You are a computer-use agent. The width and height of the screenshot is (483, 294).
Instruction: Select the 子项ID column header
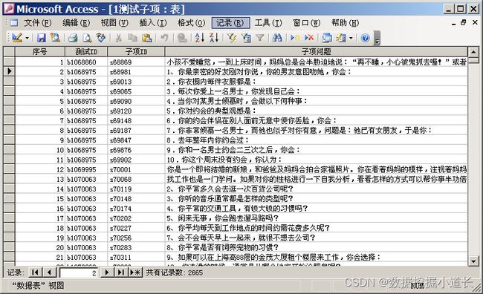136,51
